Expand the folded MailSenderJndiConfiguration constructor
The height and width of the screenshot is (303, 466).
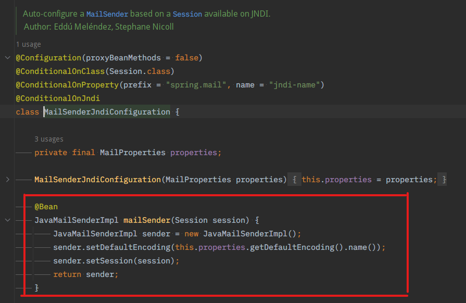(7, 180)
